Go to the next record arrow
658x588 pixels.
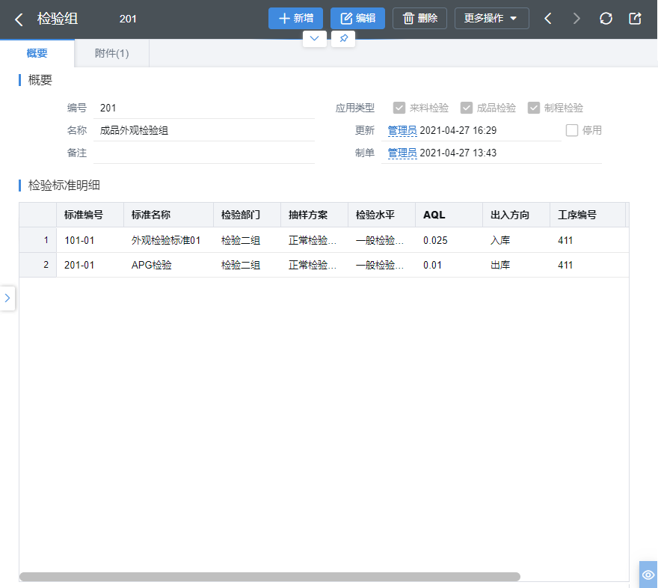click(x=576, y=19)
